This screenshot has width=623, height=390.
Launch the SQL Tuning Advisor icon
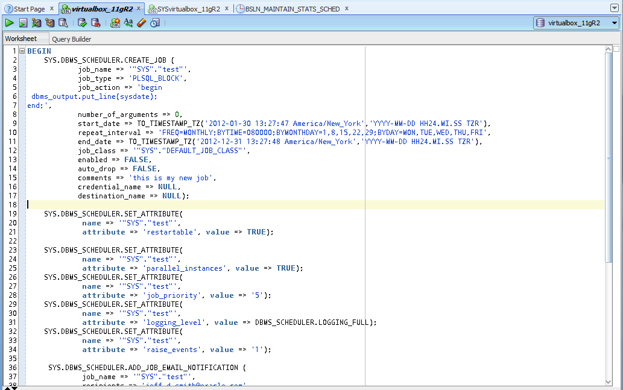coord(63,23)
